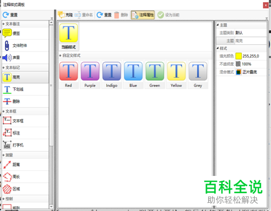Click the 重置 button in the left panel
Screen dimensions: 271x211
click(x=10, y=15)
